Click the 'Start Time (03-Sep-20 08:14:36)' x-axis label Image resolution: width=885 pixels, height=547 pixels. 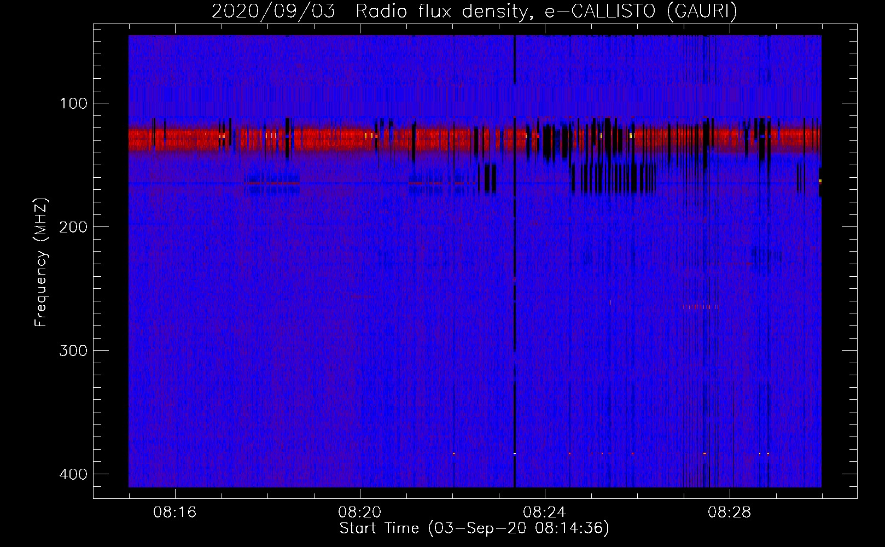point(474,528)
